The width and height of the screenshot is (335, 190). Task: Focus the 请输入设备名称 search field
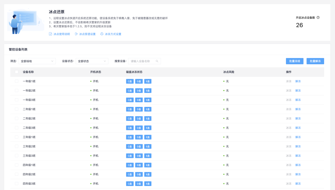(145, 61)
